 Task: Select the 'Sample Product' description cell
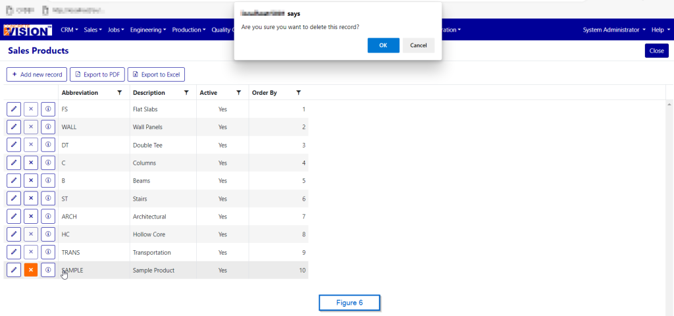tap(163, 270)
